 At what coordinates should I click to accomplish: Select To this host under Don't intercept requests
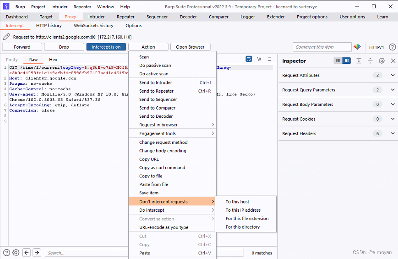[x=238, y=201]
